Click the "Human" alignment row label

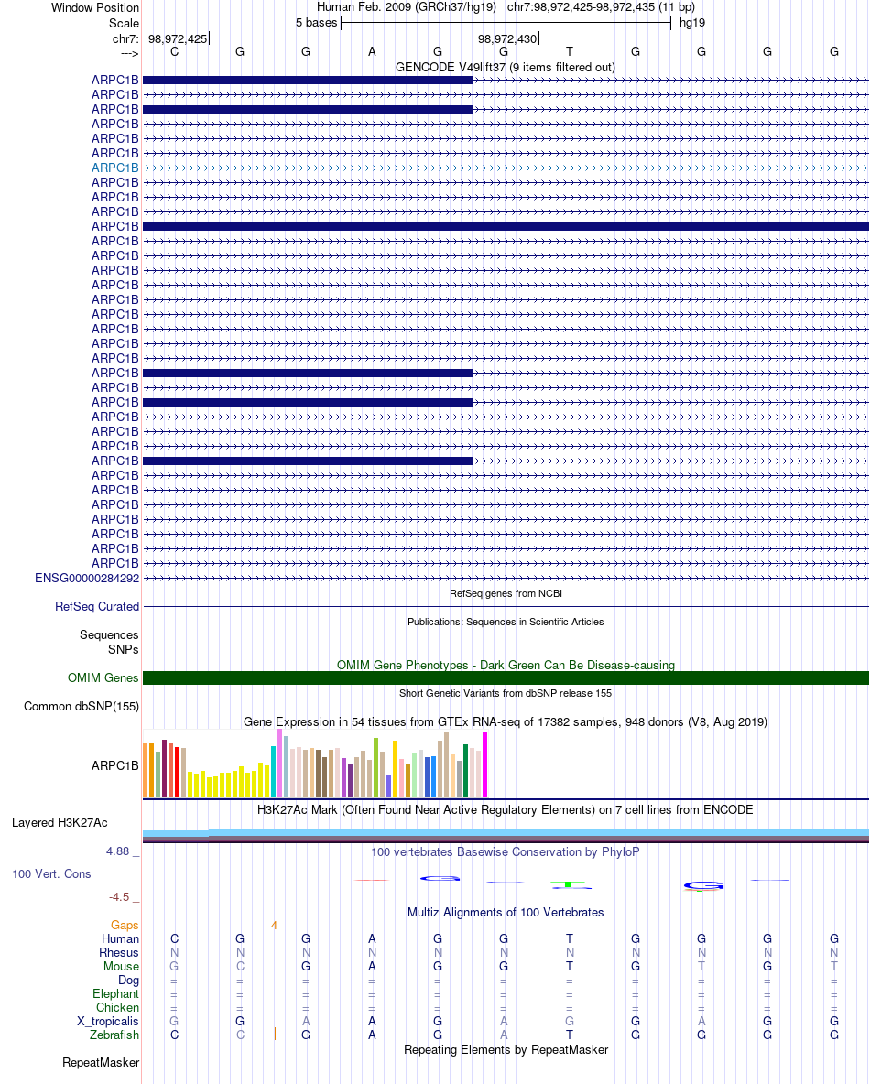pos(120,938)
